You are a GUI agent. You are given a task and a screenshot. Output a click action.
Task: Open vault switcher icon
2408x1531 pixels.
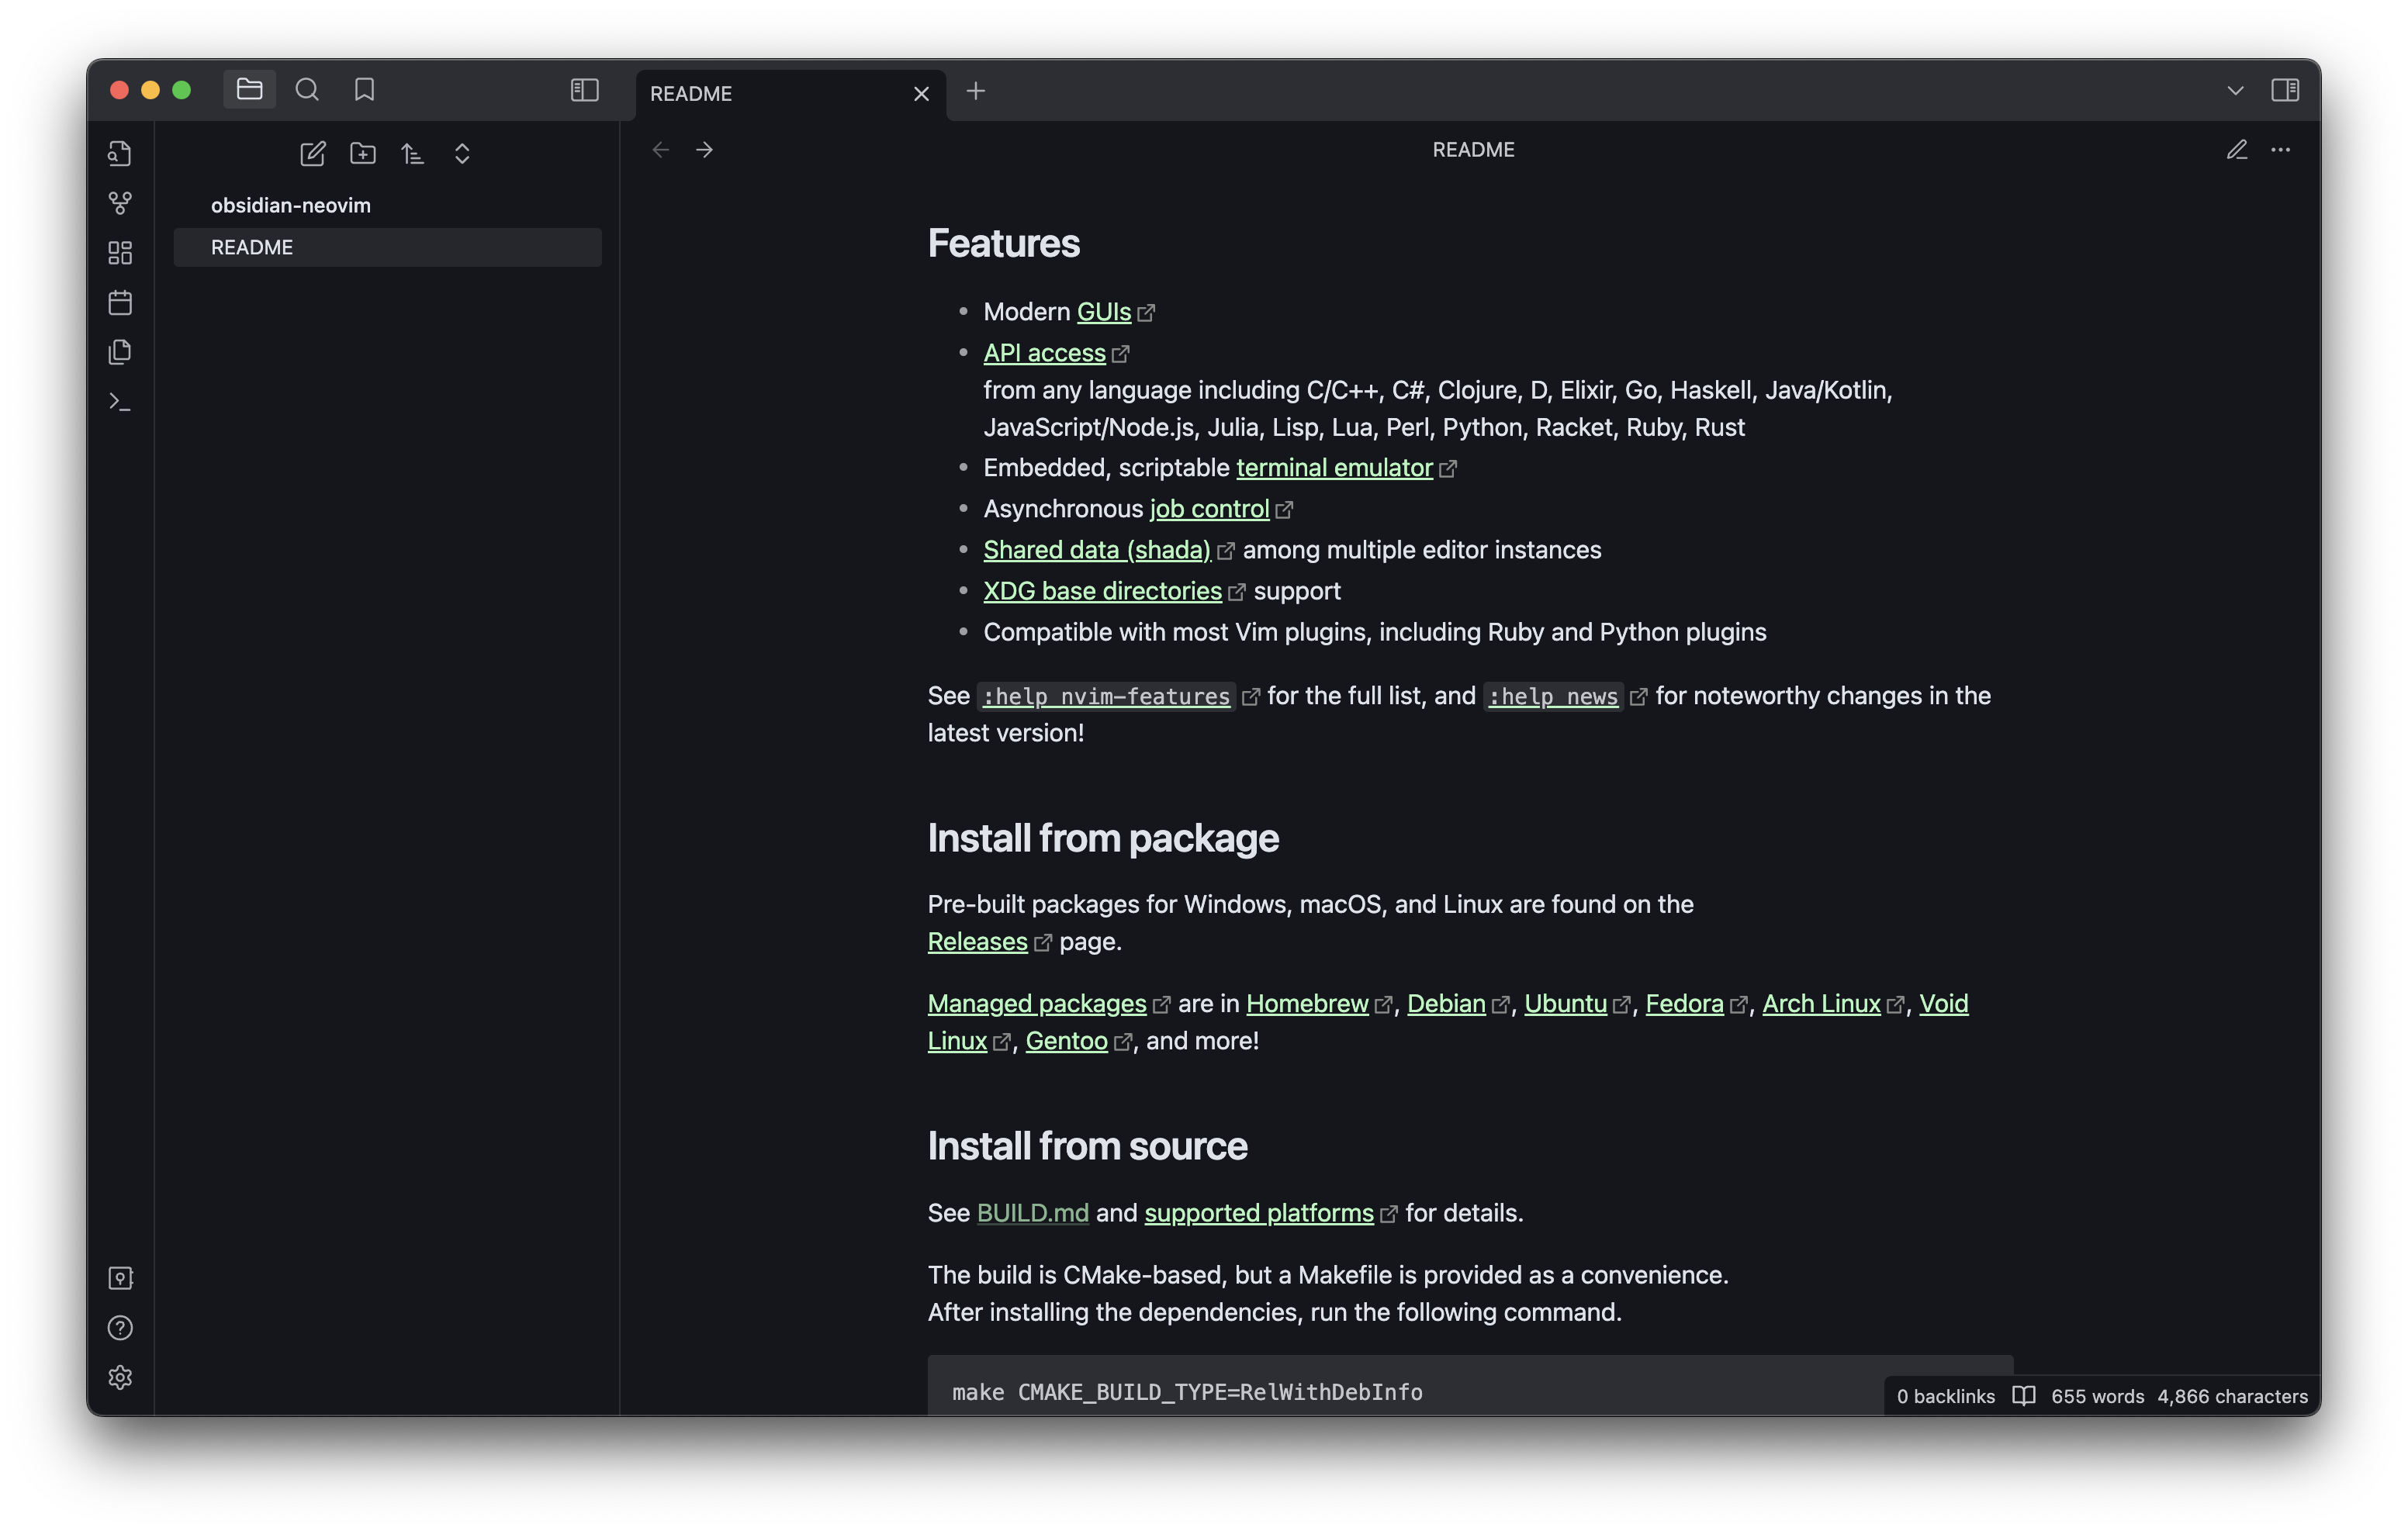click(x=120, y=1277)
